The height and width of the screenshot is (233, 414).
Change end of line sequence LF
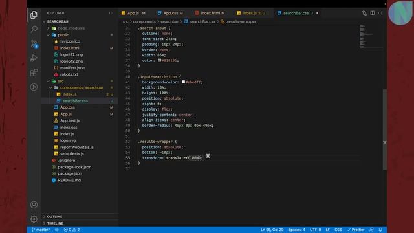click(328, 230)
